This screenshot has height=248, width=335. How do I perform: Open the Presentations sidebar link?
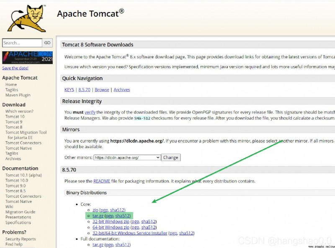(x=18, y=217)
